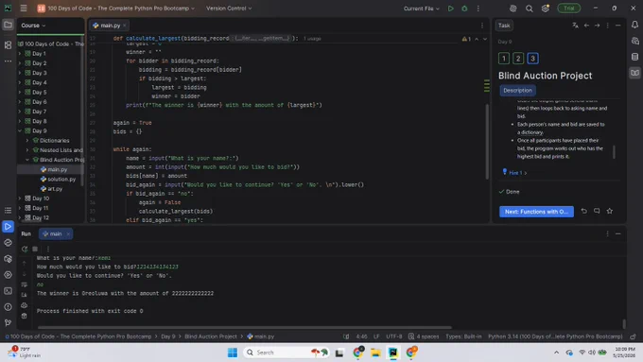The height and width of the screenshot is (362, 643).
Task: Open Current File run configuration dropdown
Action: point(421,9)
